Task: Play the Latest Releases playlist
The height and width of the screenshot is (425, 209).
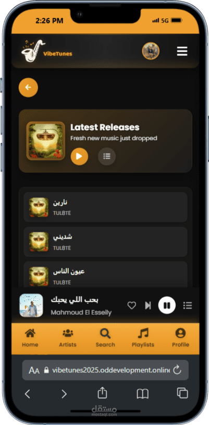Action: tap(79, 157)
